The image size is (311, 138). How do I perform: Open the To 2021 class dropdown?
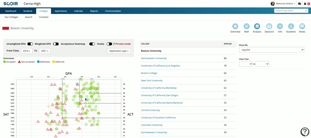pyautogui.click(x=45, y=51)
